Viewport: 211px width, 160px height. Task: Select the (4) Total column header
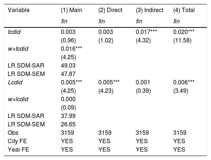(184, 10)
